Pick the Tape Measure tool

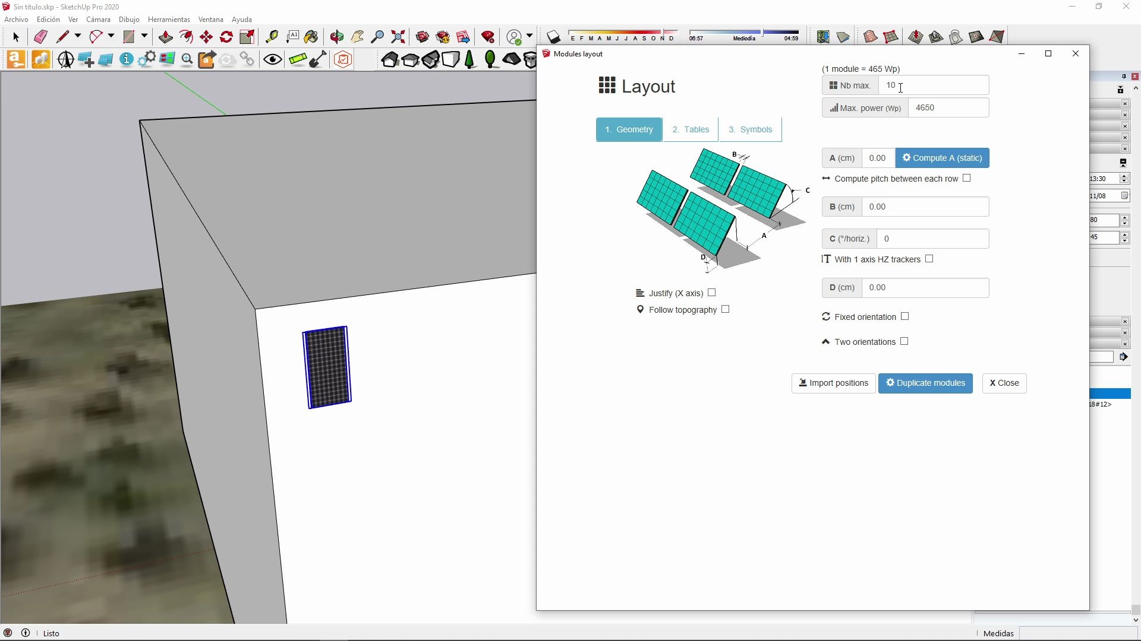272,37
